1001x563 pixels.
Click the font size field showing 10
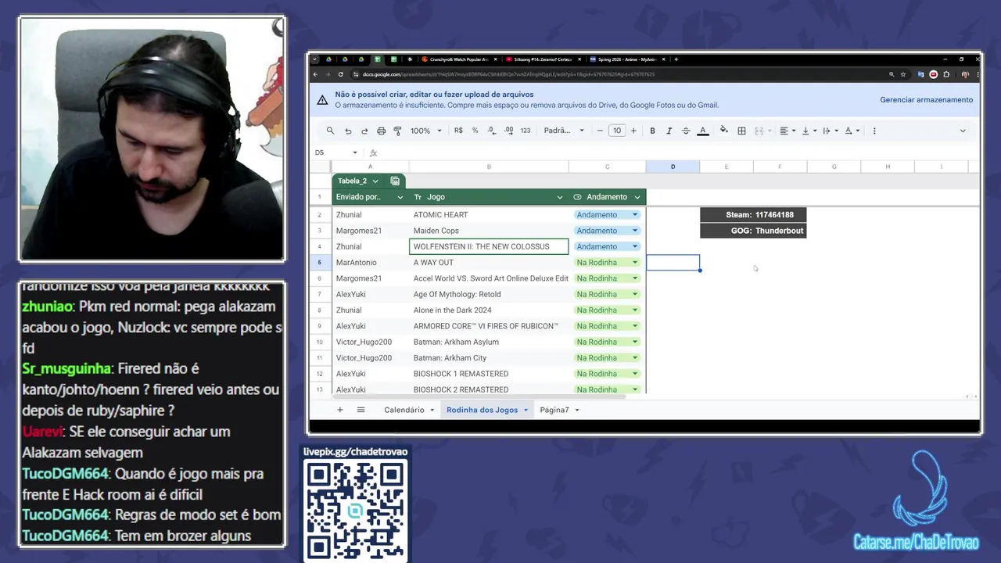pyautogui.click(x=617, y=131)
